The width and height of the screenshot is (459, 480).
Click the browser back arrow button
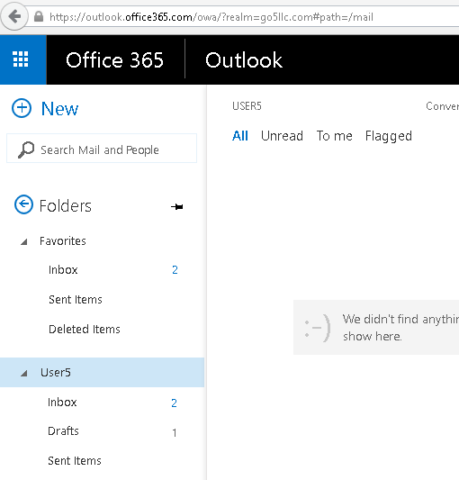click(14, 16)
